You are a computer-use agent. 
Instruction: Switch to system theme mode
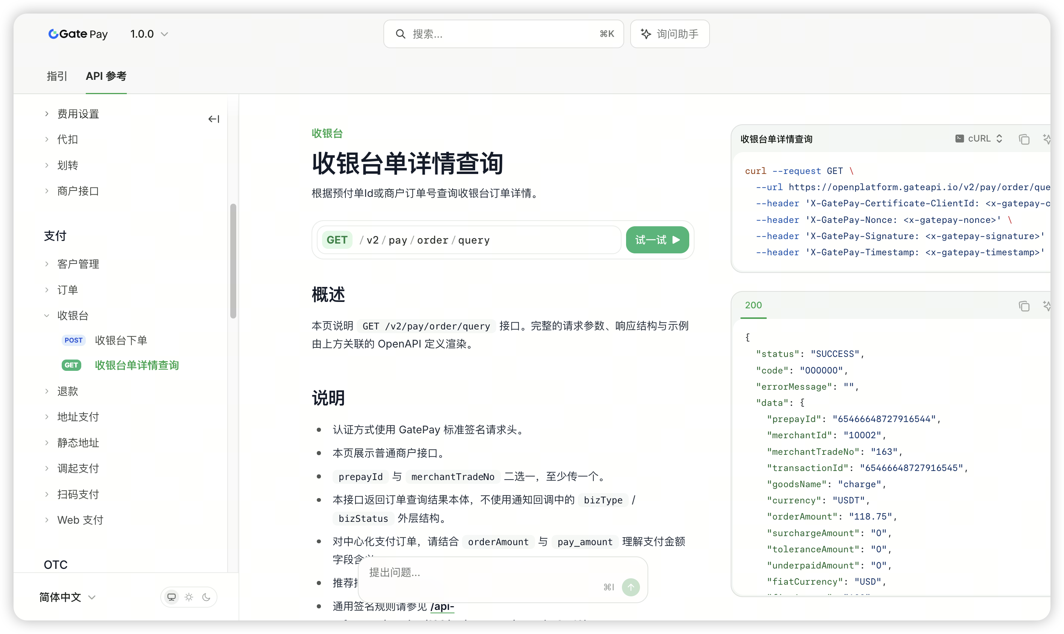(x=172, y=597)
